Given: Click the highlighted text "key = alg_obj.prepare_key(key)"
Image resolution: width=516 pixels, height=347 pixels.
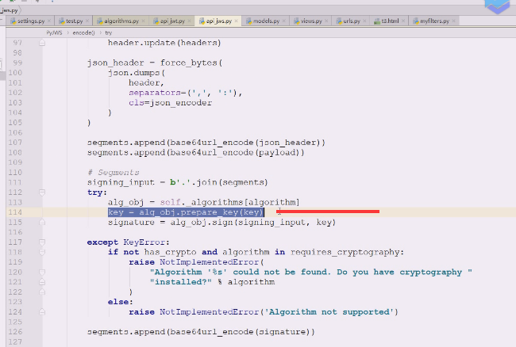Looking at the screenshot, I should (186, 212).
